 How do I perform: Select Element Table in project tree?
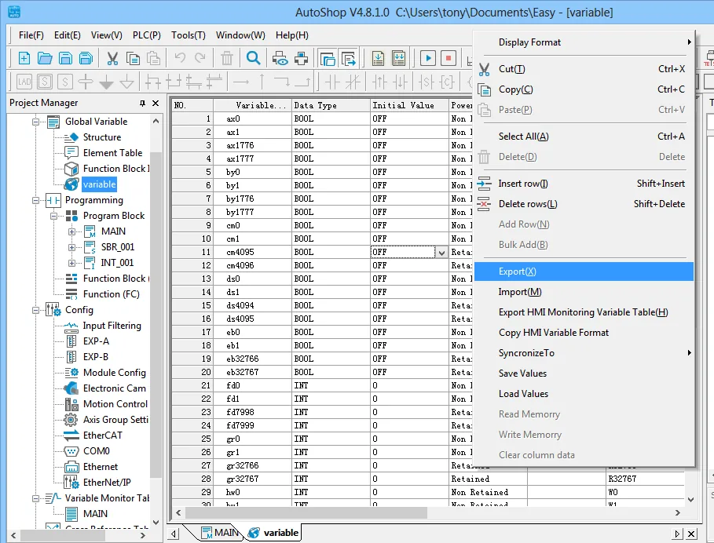tap(112, 153)
